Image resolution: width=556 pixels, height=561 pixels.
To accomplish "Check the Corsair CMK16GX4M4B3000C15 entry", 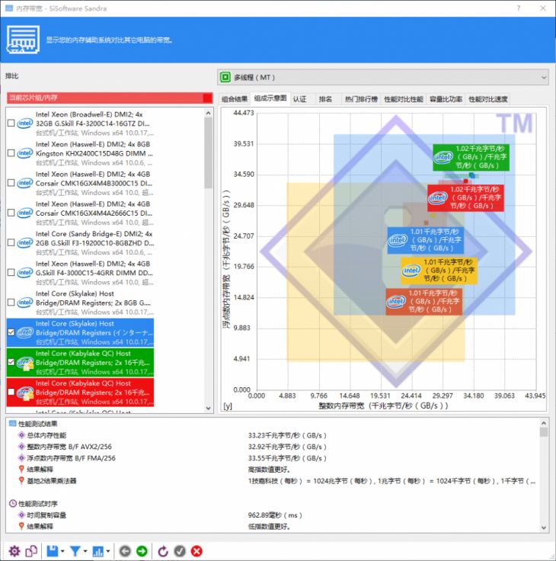I will point(11,183).
